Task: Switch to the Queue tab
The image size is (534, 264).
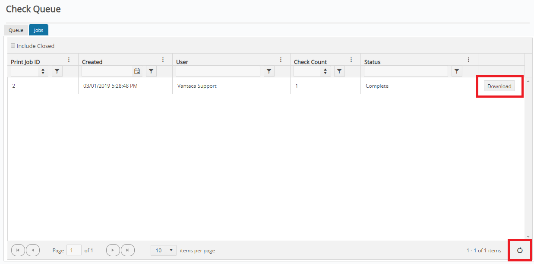Action: tap(16, 30)
